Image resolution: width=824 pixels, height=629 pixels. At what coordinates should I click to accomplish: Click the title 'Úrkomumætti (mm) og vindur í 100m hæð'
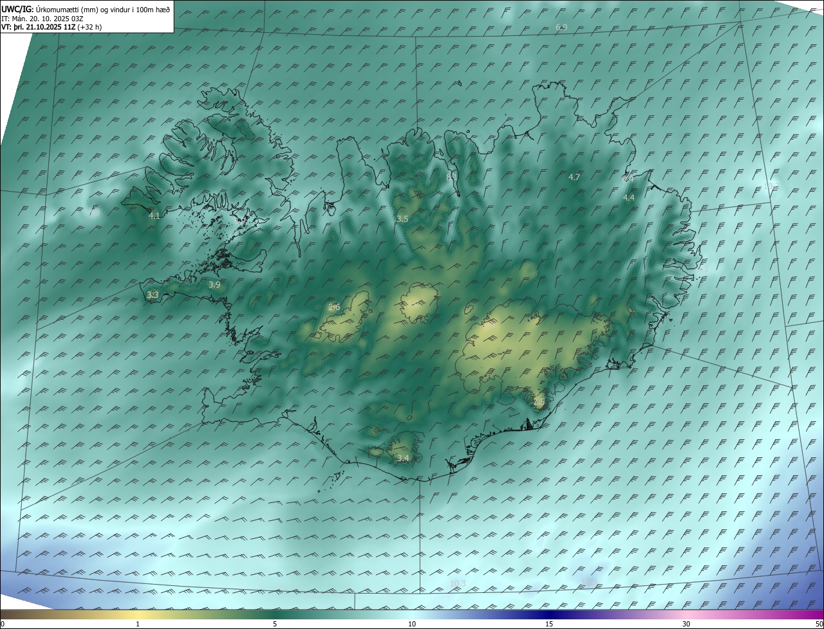[x=104, y=9]
